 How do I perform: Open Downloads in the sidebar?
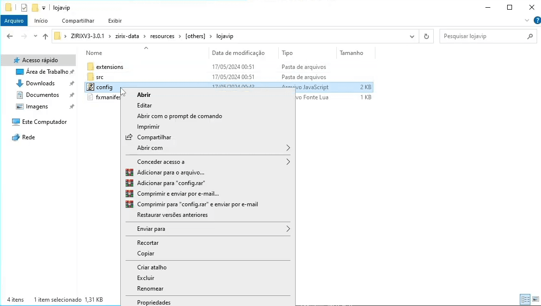tap(41, 83)
